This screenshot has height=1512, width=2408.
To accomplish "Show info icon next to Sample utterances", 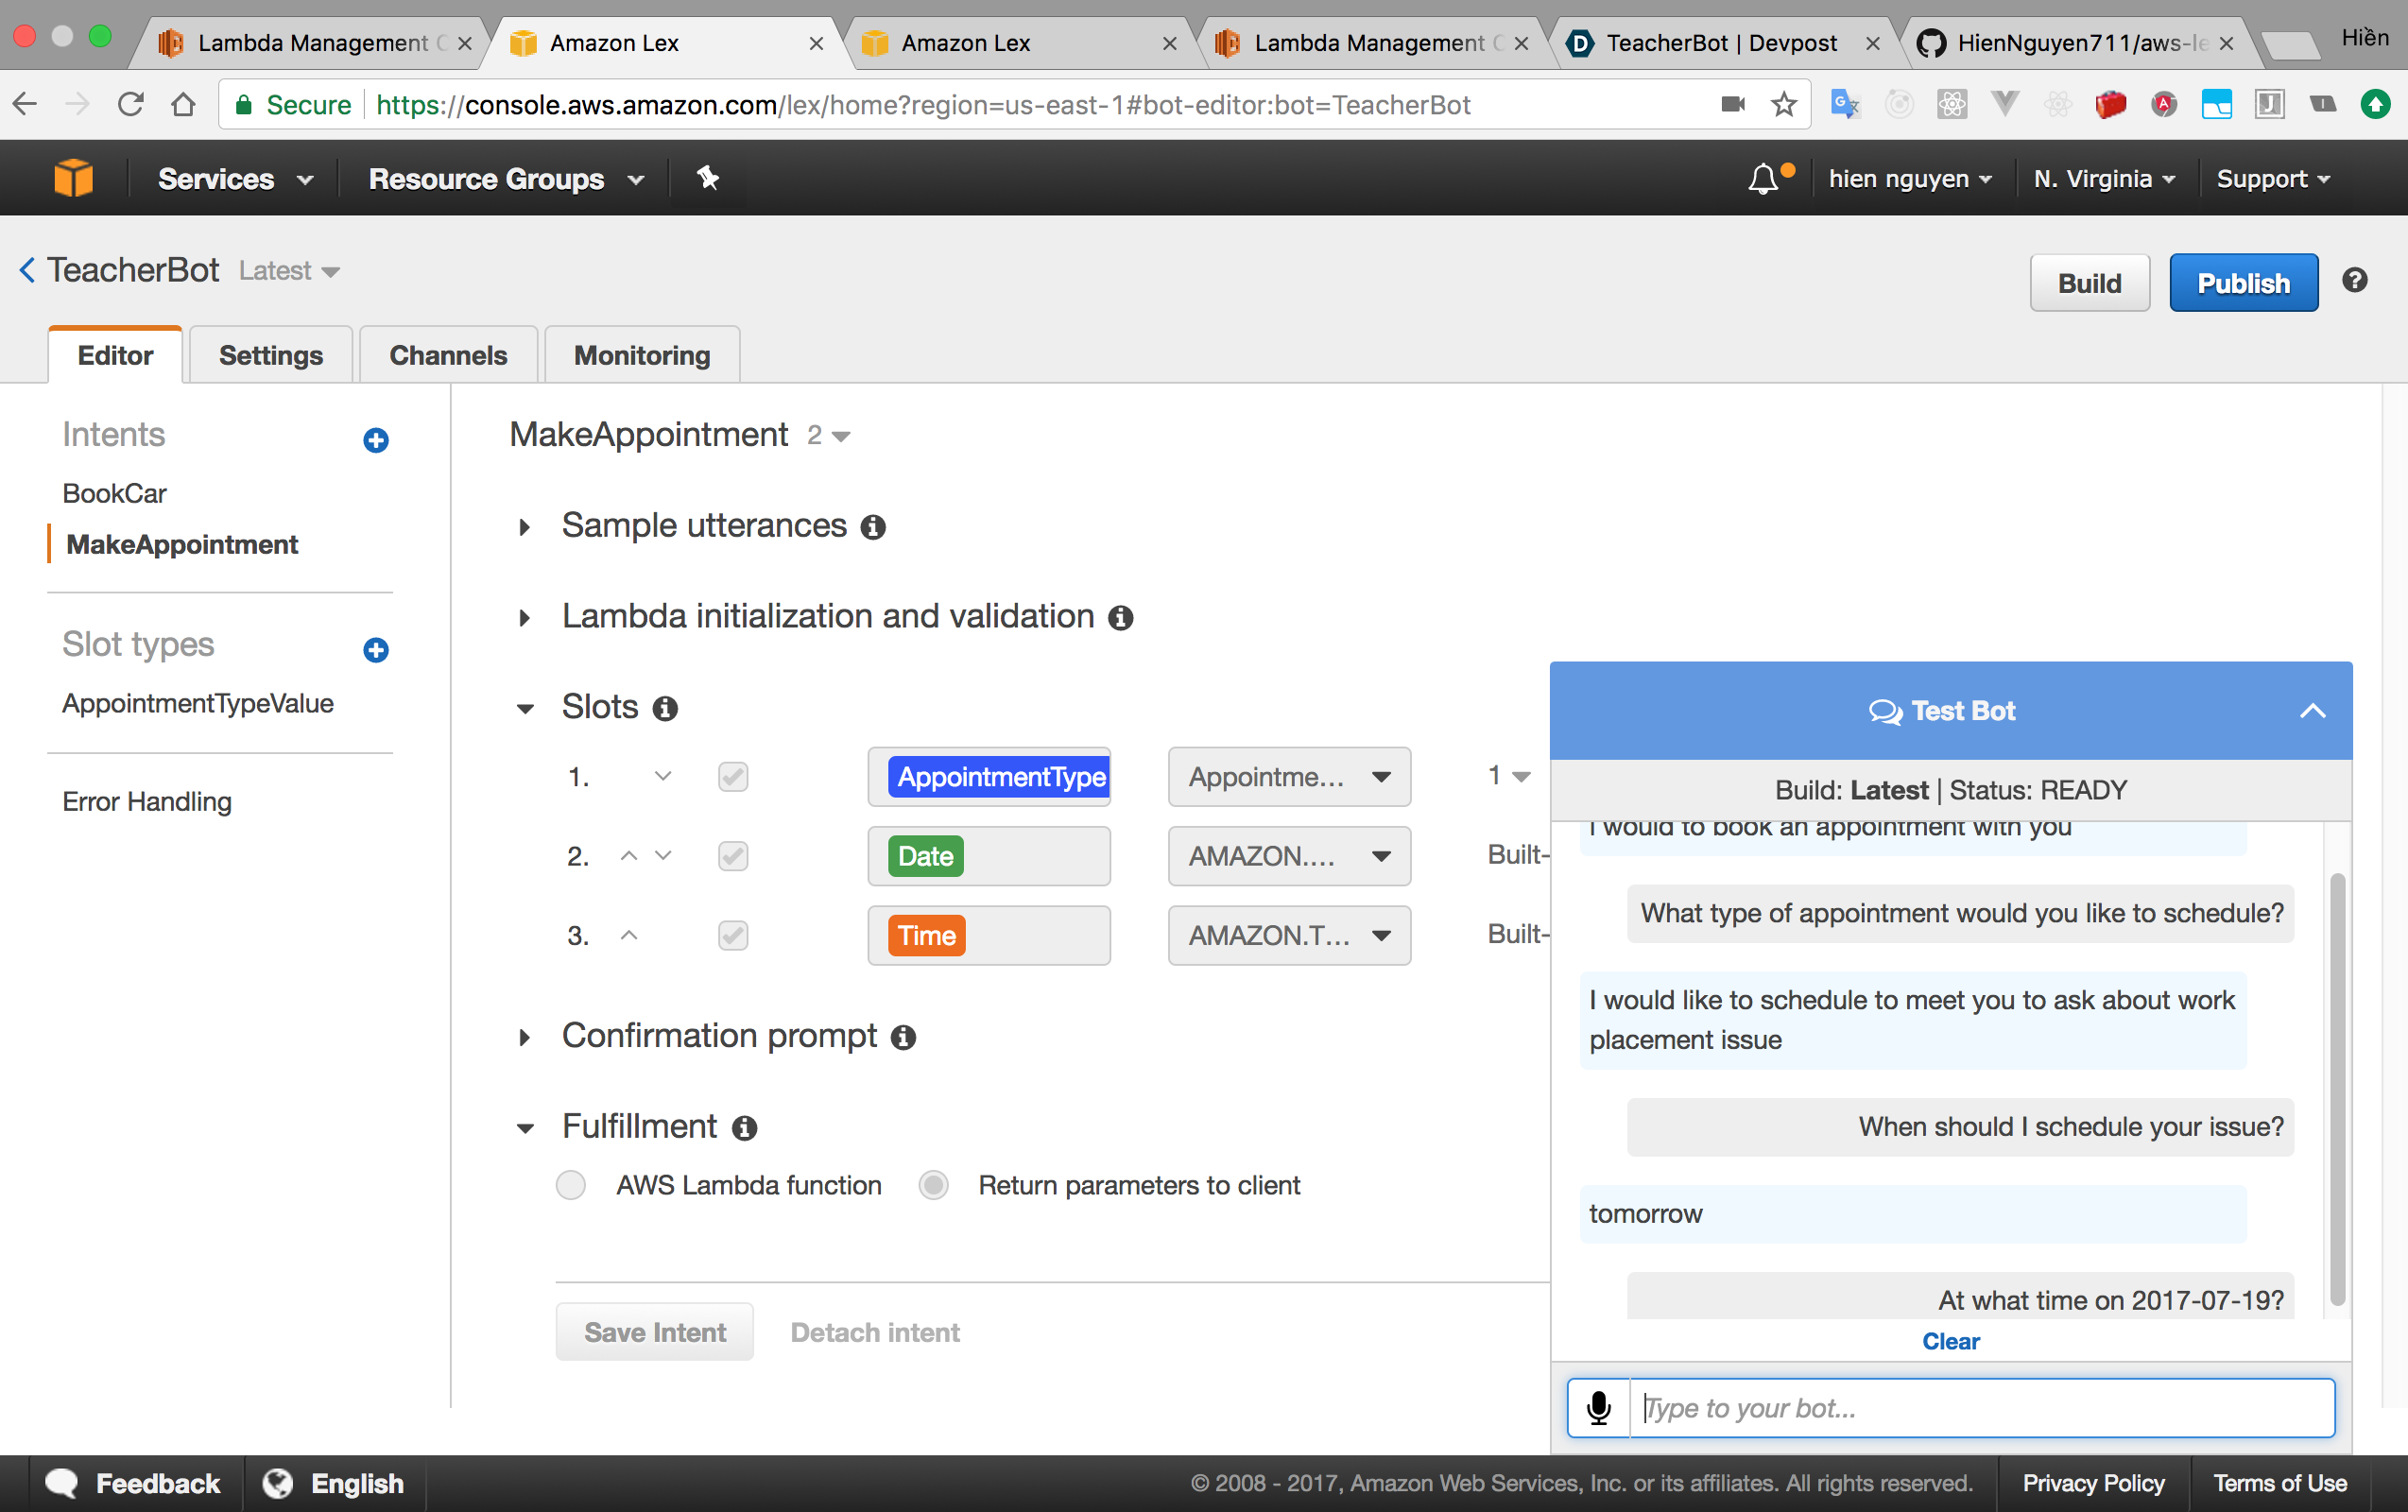I will [873, 527].
